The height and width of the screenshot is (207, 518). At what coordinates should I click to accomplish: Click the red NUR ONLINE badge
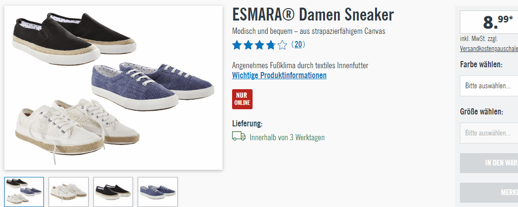tap(242, 99)
